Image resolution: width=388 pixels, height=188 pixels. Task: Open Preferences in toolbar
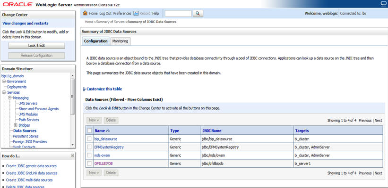122,13
